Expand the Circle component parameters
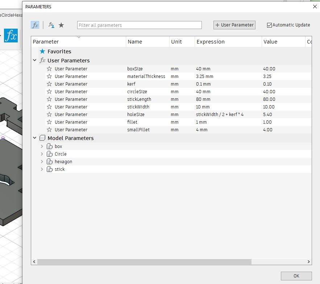Screen dimensions: 320x284 pyautogui.click(x=42, y=154)
